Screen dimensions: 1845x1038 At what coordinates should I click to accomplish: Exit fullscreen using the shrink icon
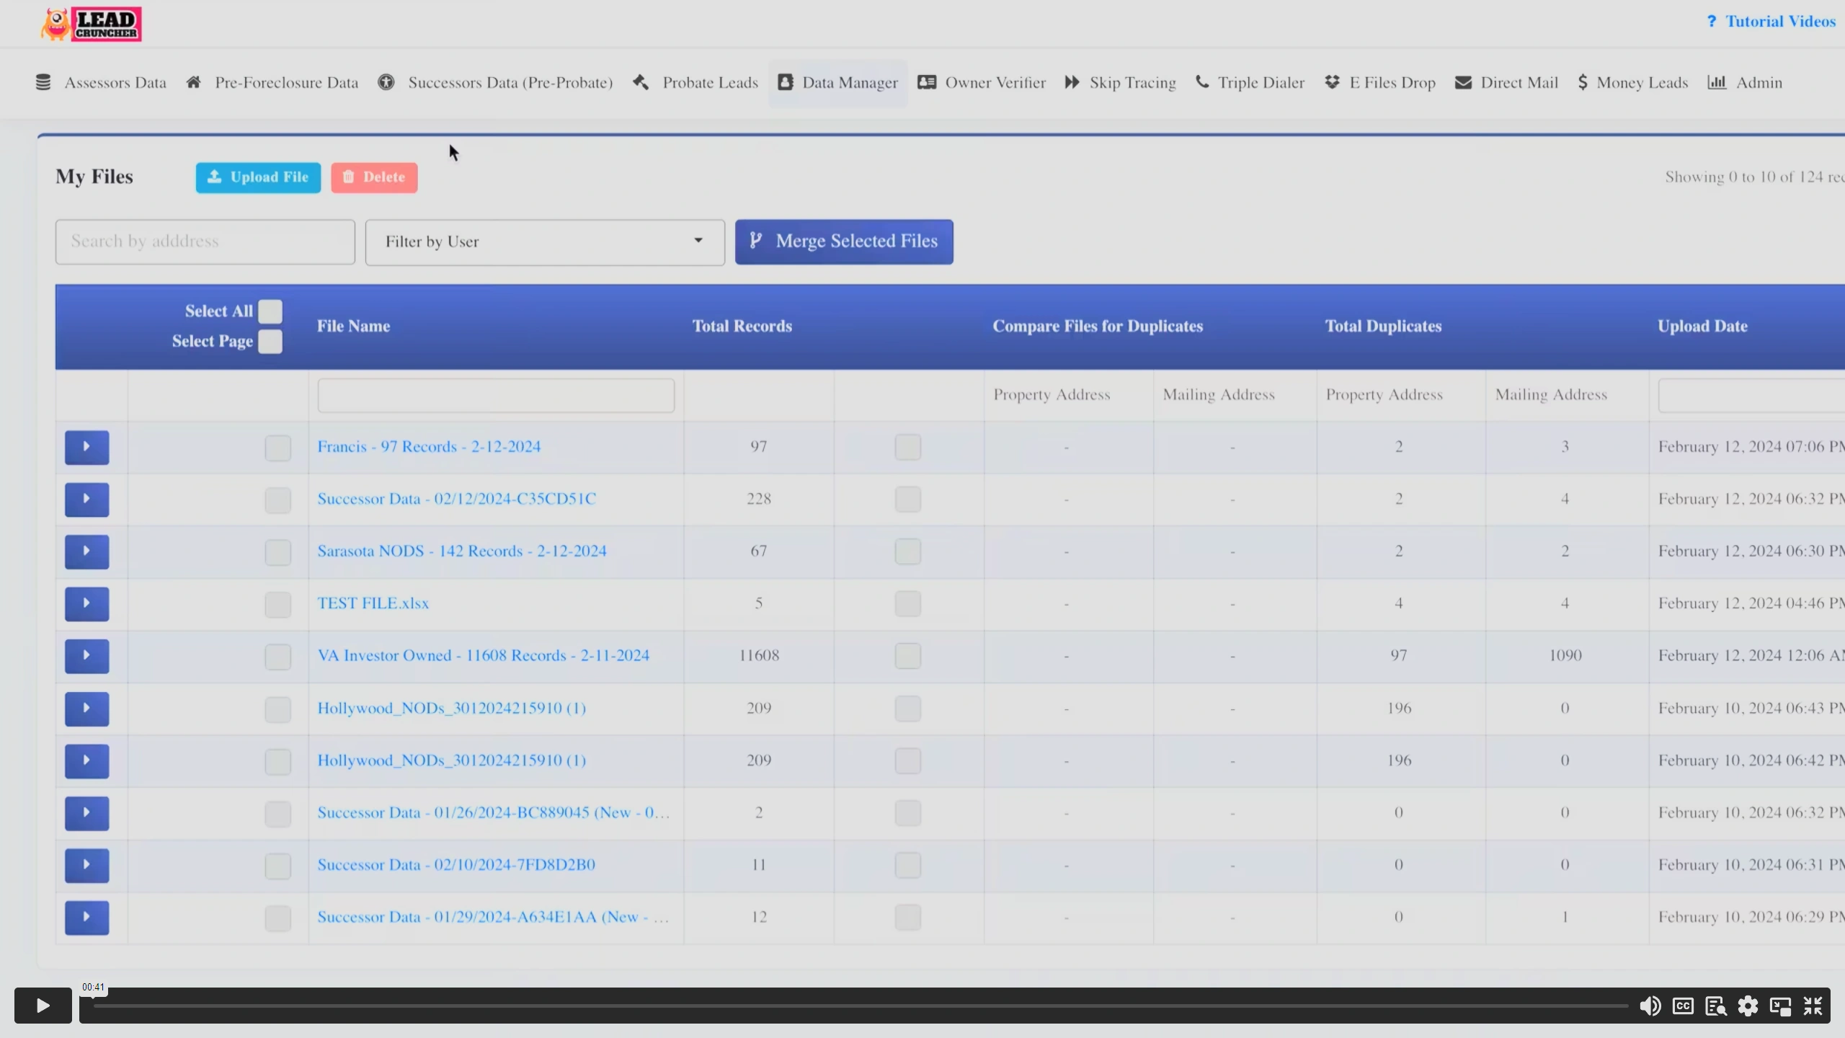pos(1813,1006)
